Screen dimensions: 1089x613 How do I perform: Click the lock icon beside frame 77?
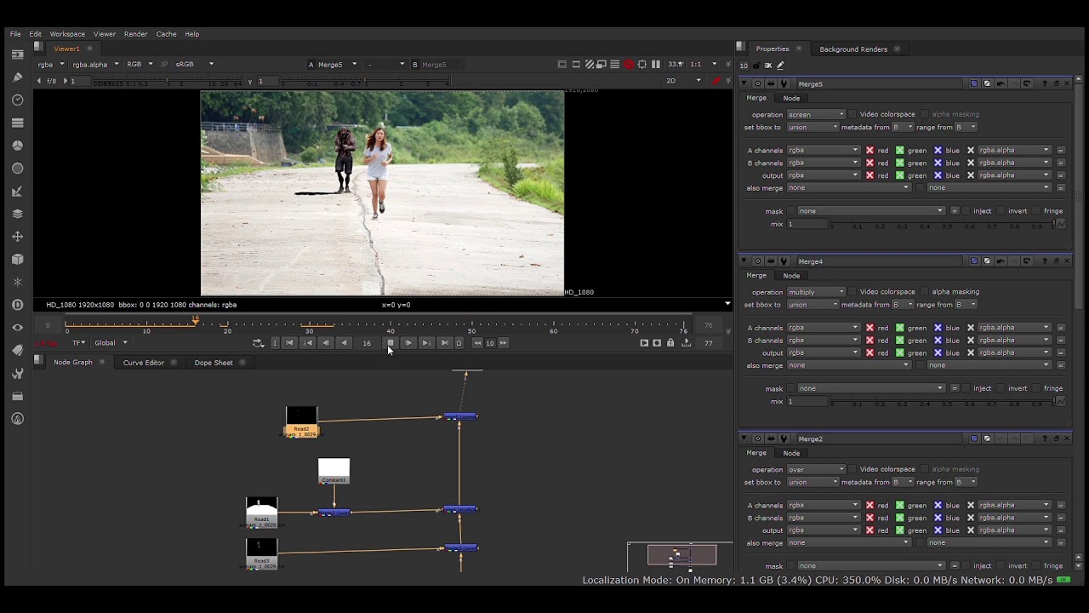(670, 343)
